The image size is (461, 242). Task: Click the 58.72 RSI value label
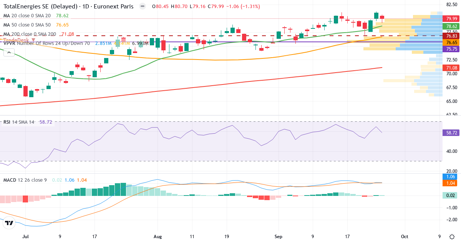[452, 133]
